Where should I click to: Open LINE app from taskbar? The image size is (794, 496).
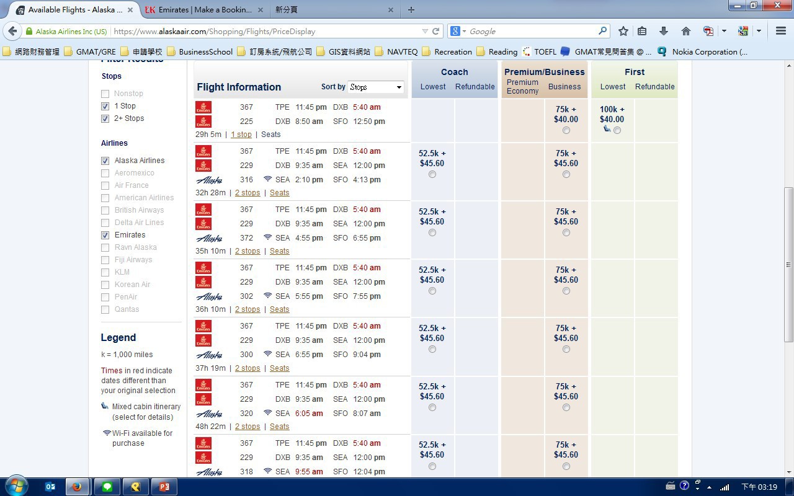pos(107,487)
